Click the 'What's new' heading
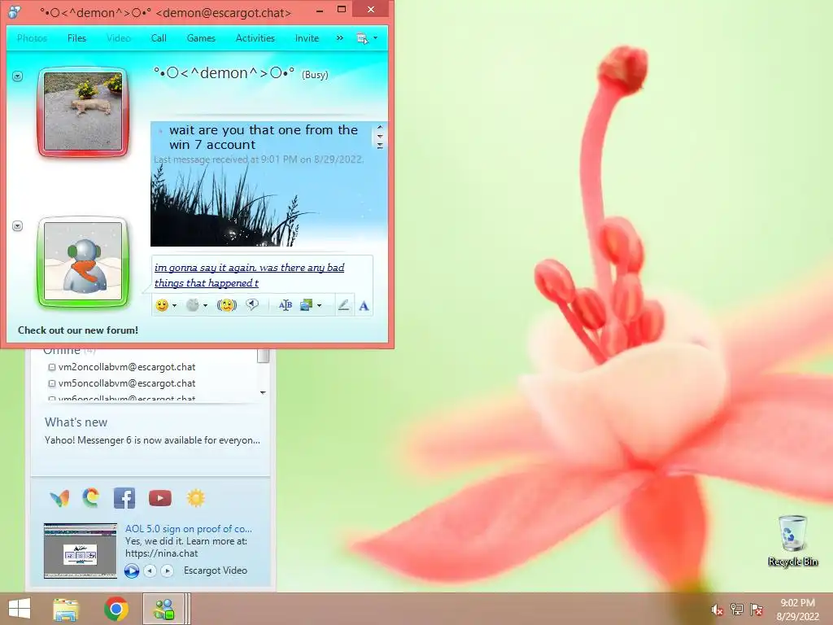This screenshot has width=833, height=625. pos(76,422)
